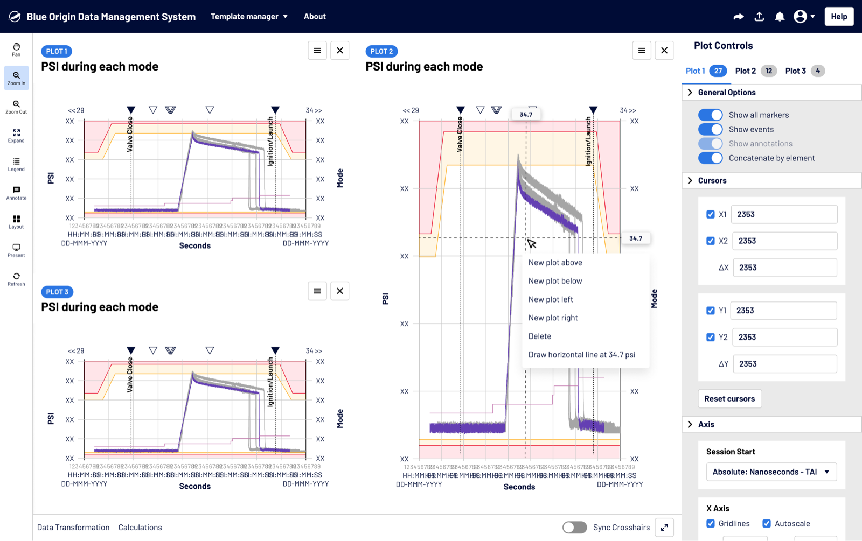862x541 pixels.
Task: Uncheck the X1 cursor checkbox
Action: [711, 214]
